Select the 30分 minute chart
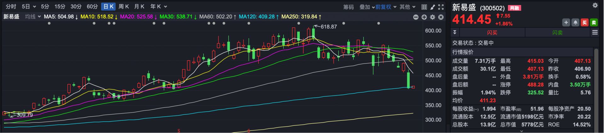Image resolution: width=604 pixels, height=133 pixels. point(76,7)
